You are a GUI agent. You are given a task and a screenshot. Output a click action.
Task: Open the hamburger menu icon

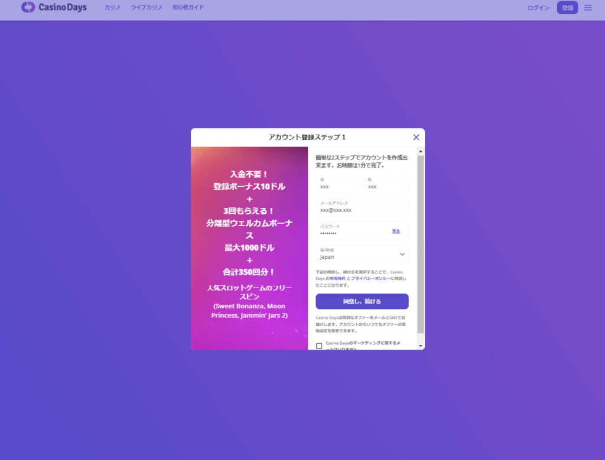coord(588,8)
